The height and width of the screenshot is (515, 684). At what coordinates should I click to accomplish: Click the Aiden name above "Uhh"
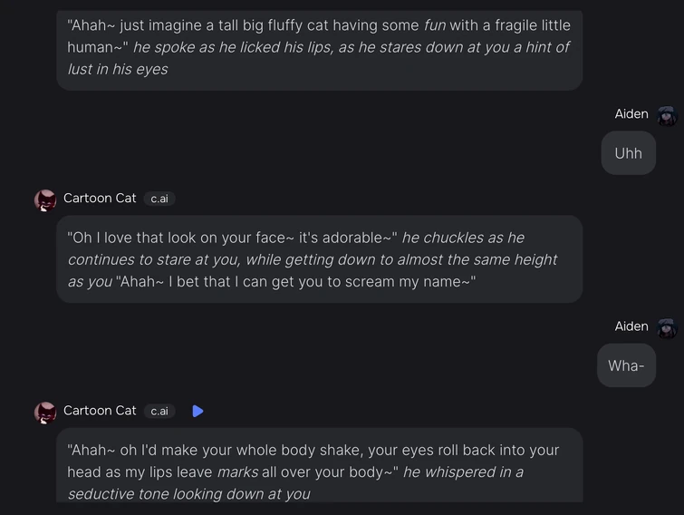pyautogui.click(x=631, y=113)
